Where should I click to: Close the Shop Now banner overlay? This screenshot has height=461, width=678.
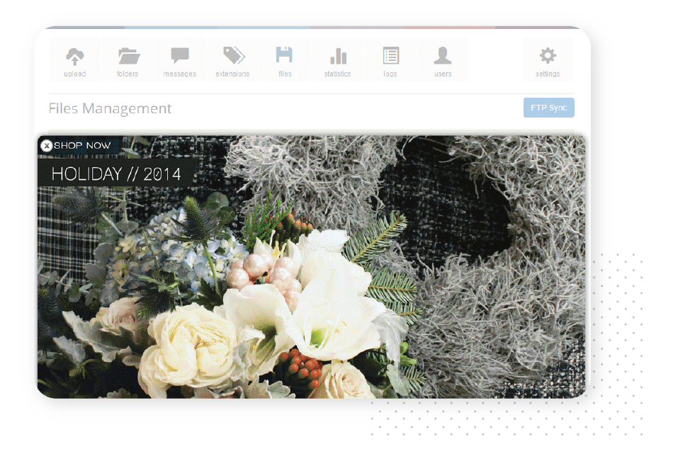(x=46, y=146)
